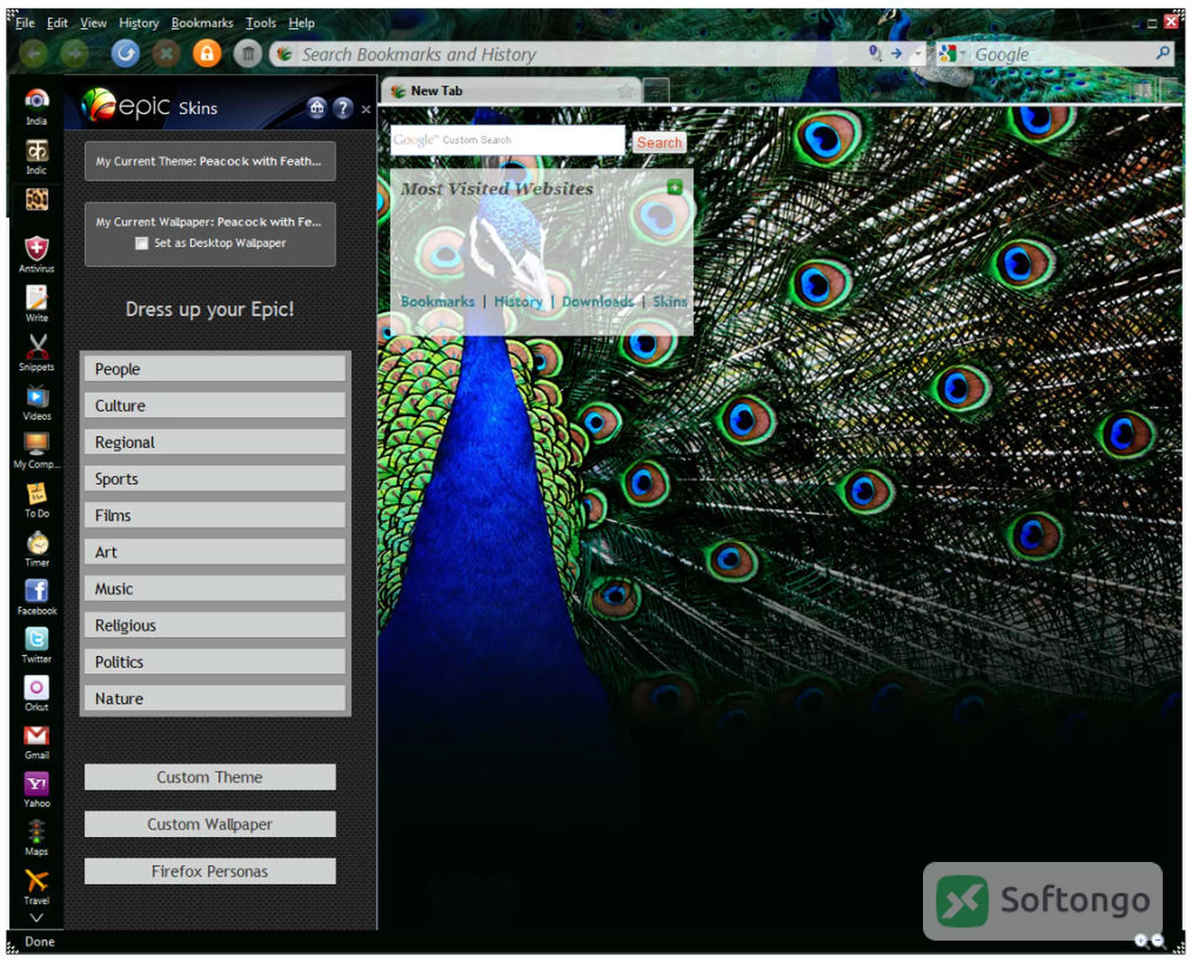Click the zoom out icon in status bar
This screenshot has height=970, width=1199.
(x=1158, y=940)
